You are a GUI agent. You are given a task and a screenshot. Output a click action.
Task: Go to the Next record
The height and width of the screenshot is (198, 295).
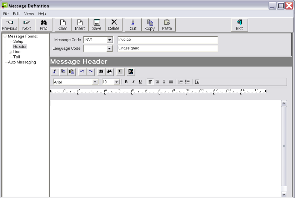27,25
